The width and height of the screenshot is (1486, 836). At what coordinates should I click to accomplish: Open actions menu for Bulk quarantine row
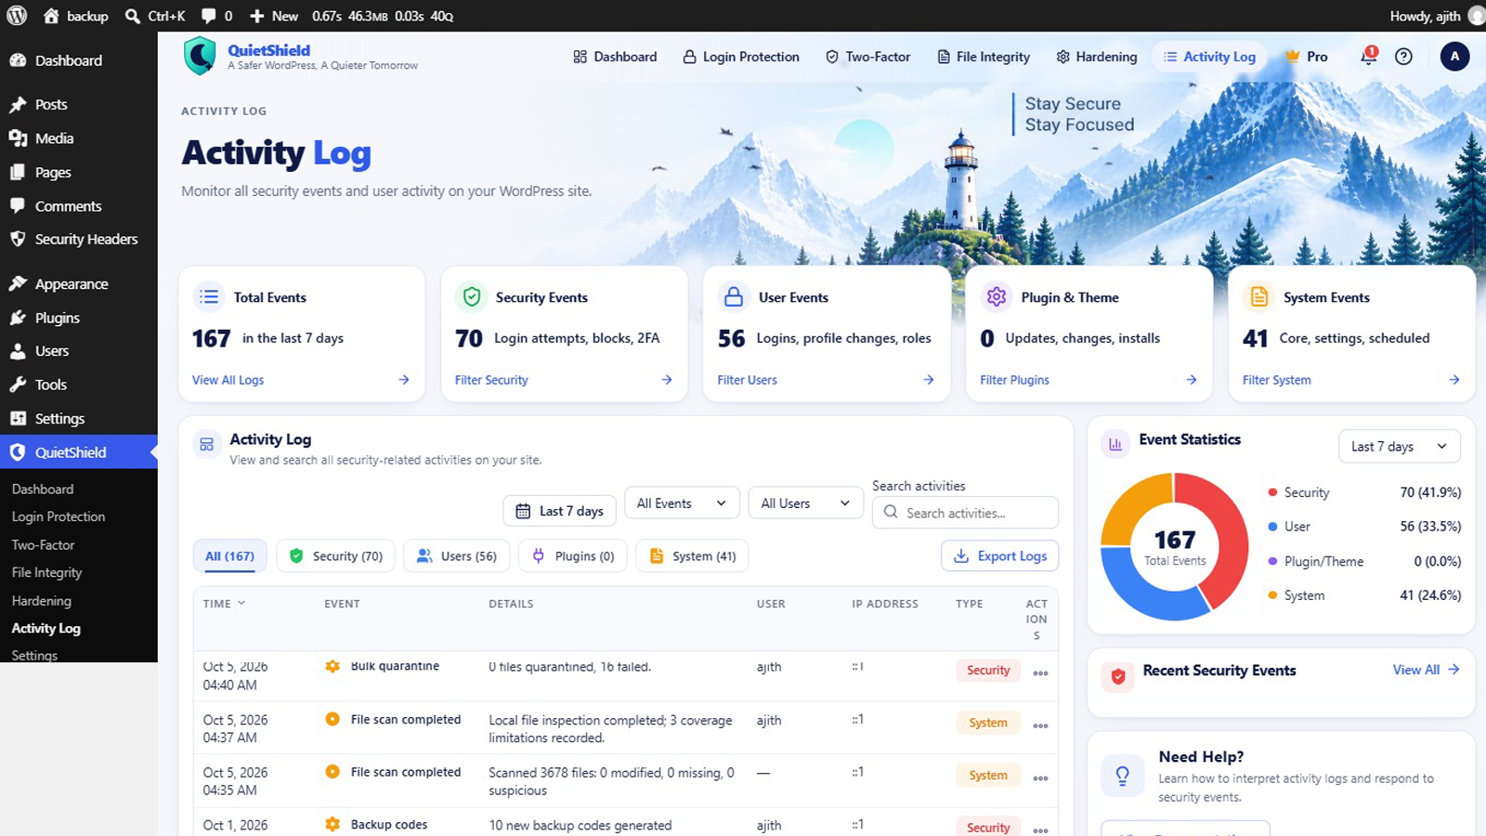click(x=1040, y=673)
